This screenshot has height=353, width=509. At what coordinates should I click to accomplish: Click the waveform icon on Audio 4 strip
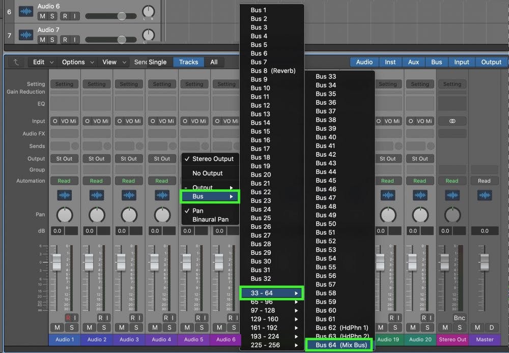pos(162,195)
